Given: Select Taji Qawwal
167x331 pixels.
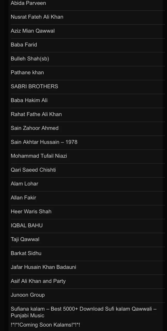Looking at the screenshot, I should (x=25, y=239).
